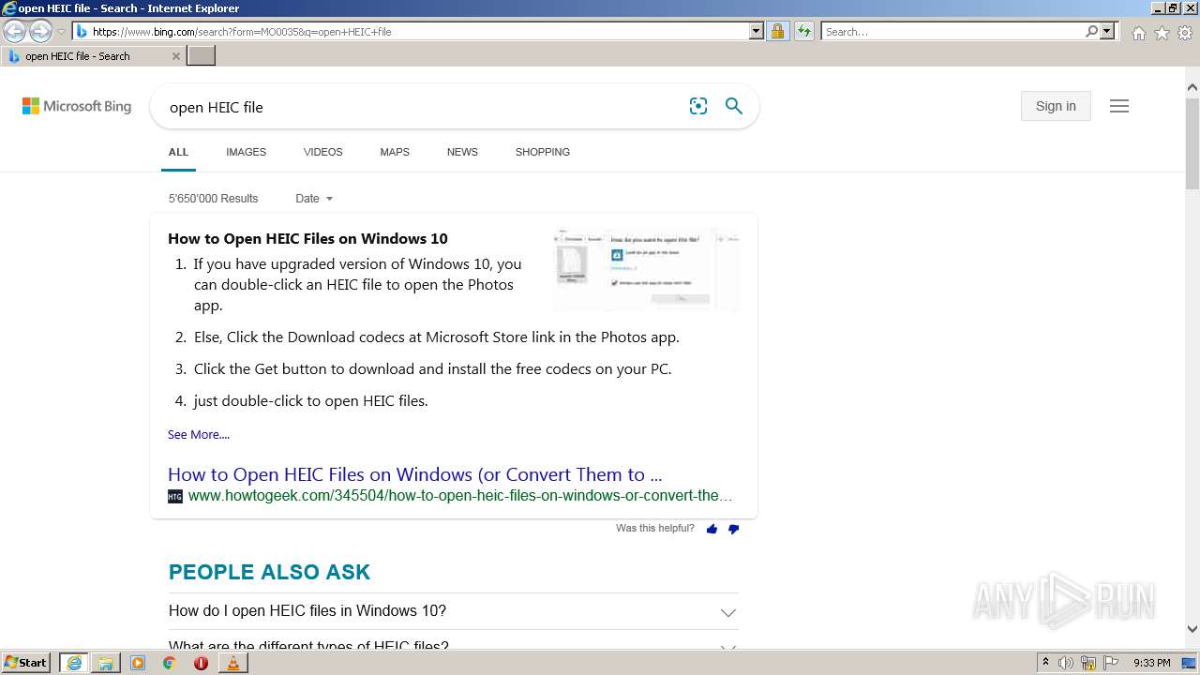1200x675 pixels.
Task: Open a new blank tab
Action: point(202,56)
